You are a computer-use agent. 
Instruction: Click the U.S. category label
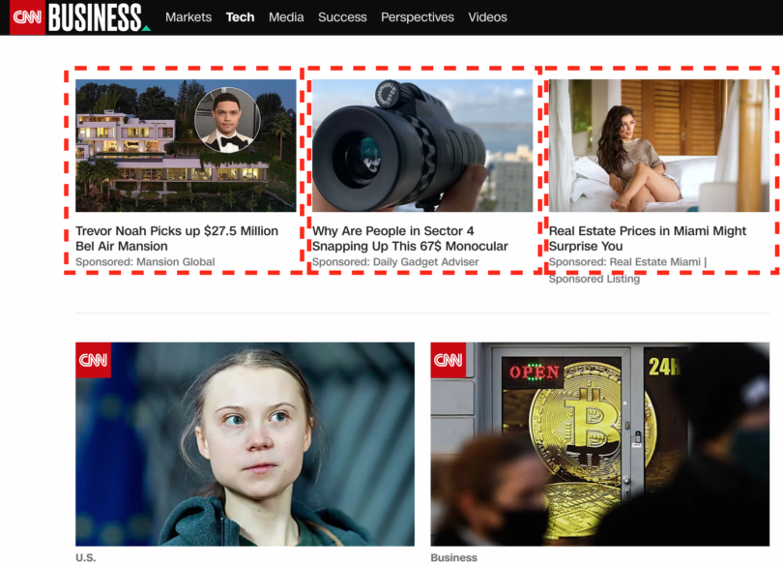click(85, 557)
